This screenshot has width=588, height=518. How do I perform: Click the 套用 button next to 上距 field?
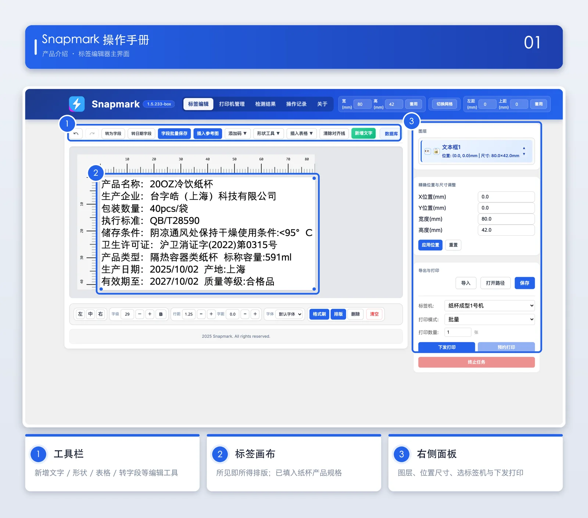click(x=538, y=104)
